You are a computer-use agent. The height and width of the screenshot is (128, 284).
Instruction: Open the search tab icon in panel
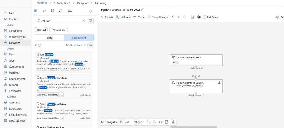pos(44,11)
